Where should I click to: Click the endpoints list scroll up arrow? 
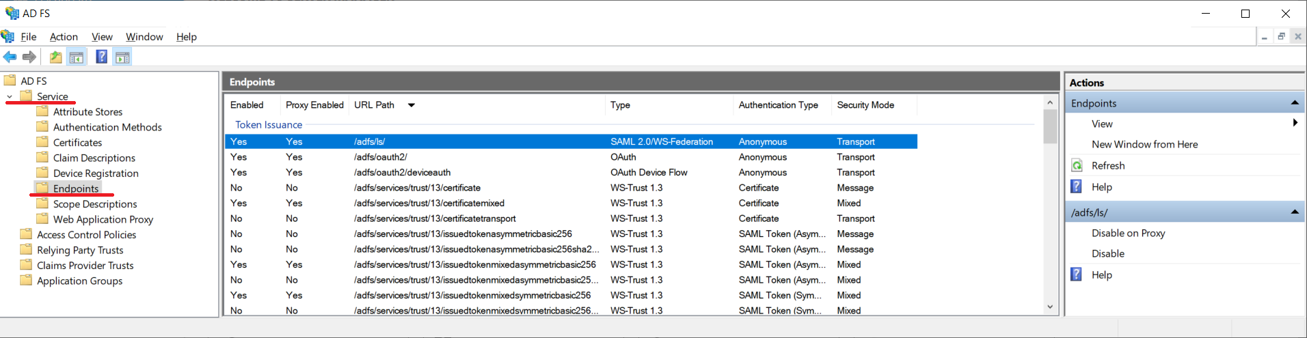coord(1050,102)
